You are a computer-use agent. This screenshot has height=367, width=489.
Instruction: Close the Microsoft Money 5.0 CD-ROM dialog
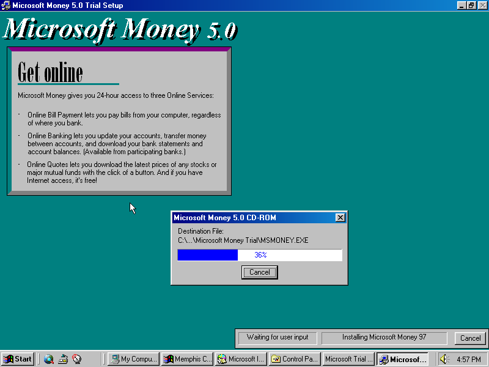click(340, 218)
